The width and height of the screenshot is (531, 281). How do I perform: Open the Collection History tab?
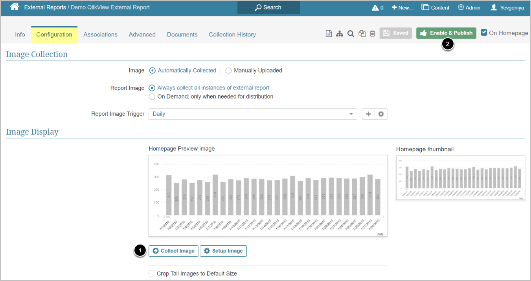pyautogui.click(x=232, y=35)
